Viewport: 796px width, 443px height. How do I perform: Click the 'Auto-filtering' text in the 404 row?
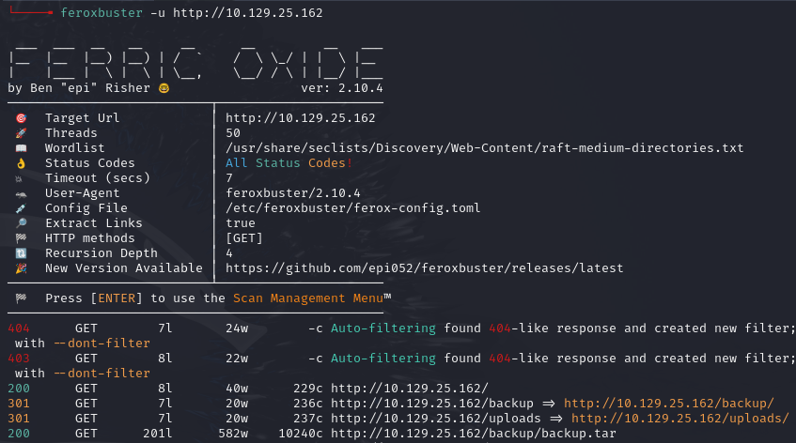[383, 328]
